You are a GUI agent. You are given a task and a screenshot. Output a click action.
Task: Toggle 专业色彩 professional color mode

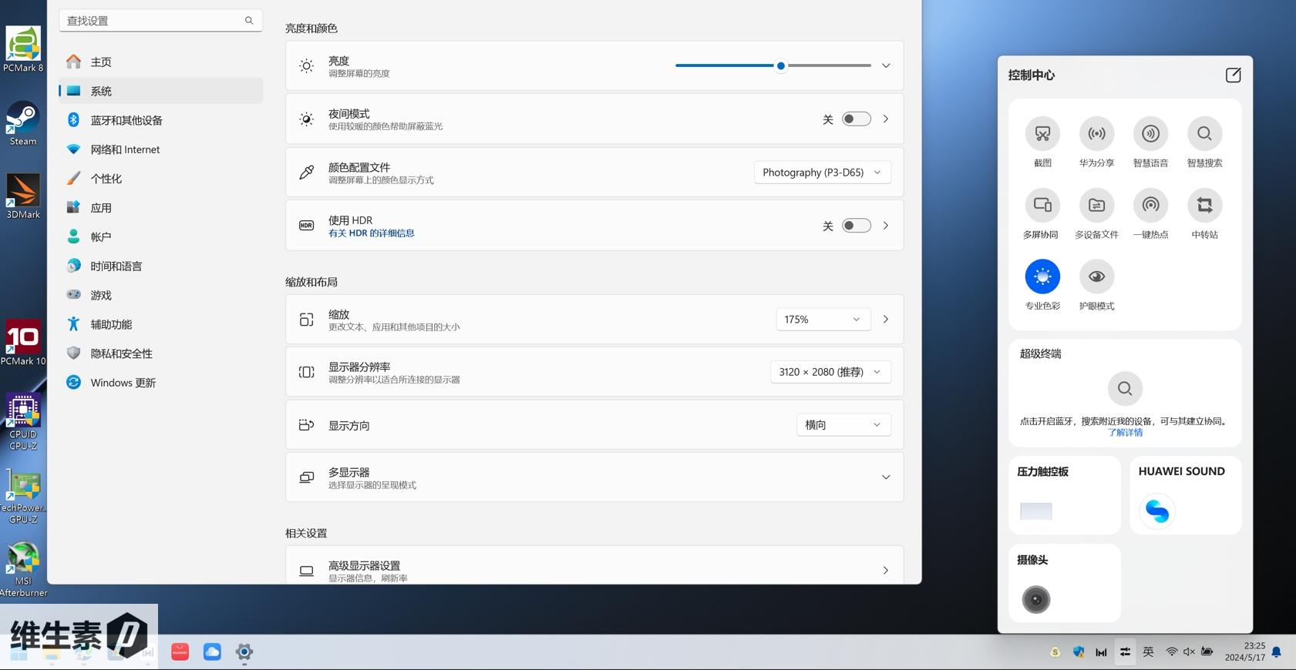click(x=1042, y=276)
